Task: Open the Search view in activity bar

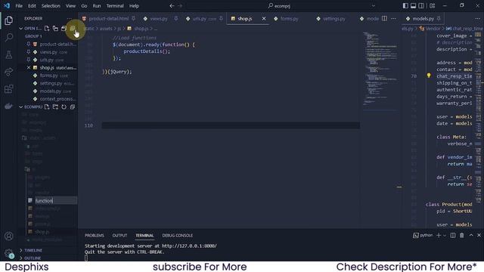Action: point(8,38)
